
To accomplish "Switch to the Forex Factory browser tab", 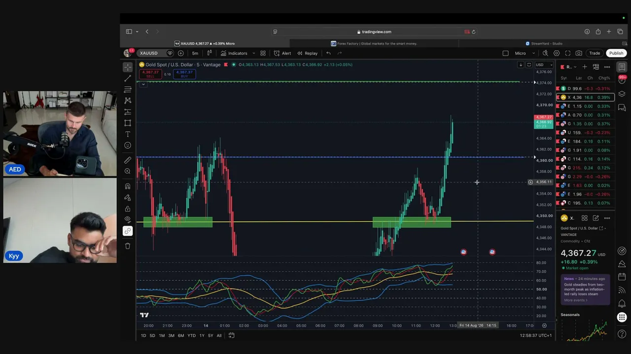I will [374, 43].
